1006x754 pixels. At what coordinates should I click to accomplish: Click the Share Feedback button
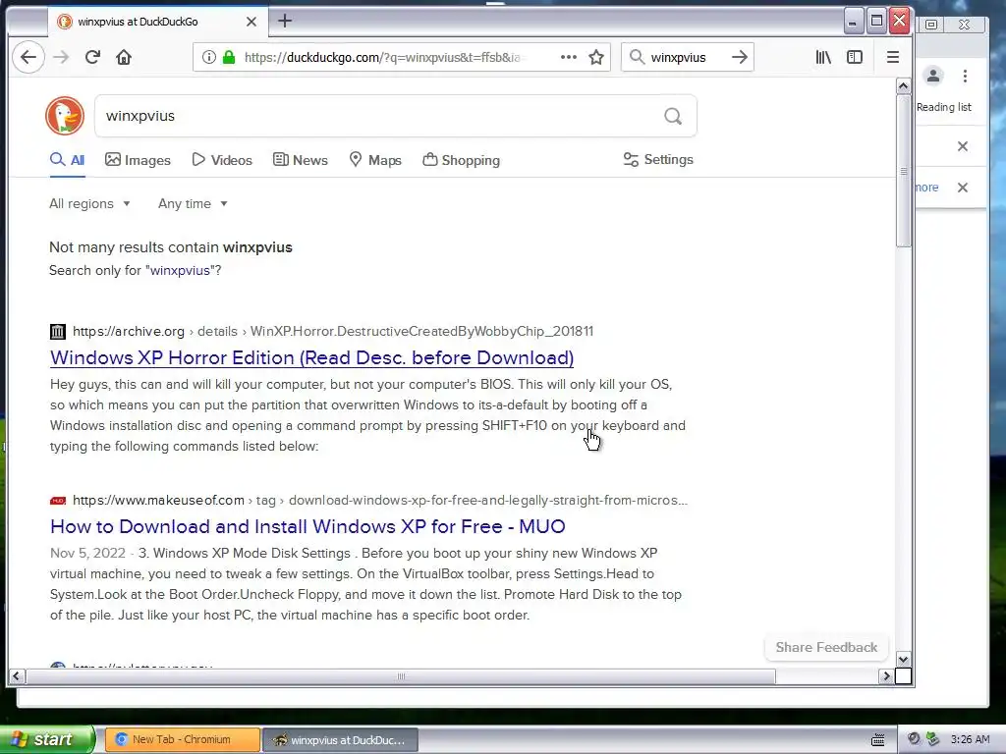click(x=826, y=648)
